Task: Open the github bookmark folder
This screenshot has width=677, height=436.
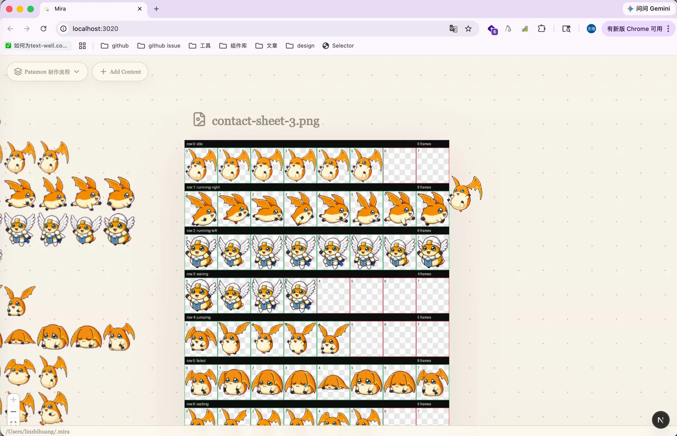Action: click(x=115, y=46)
